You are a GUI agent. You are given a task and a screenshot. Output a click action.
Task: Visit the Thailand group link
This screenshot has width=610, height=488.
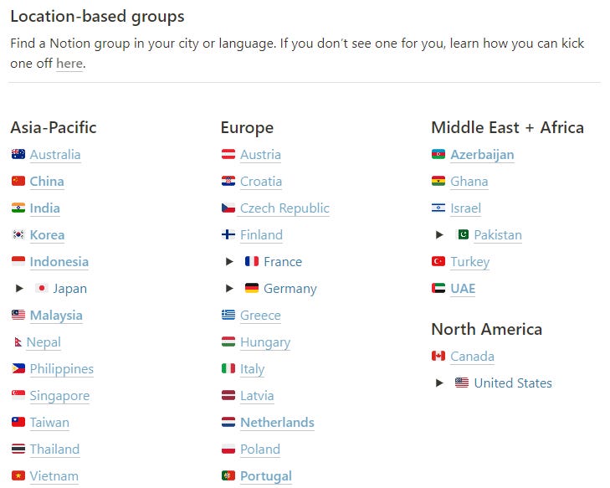54,449
